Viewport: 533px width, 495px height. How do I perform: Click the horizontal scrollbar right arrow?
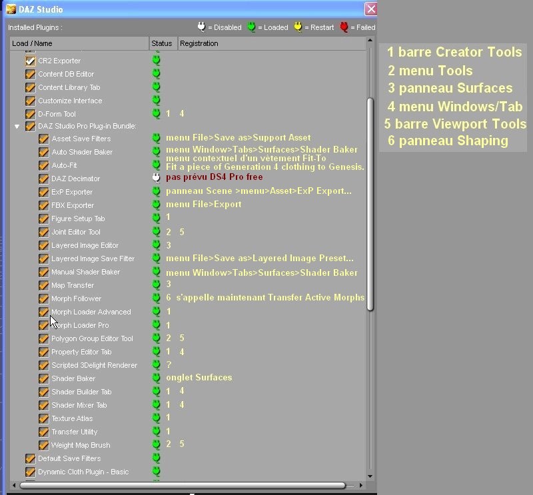tap(361, 485)
